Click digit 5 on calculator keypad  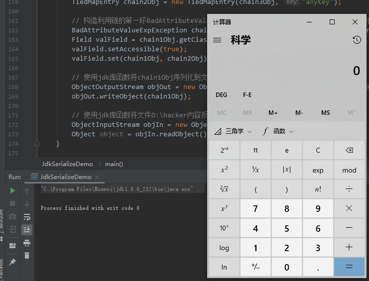[x=287, y=228]
